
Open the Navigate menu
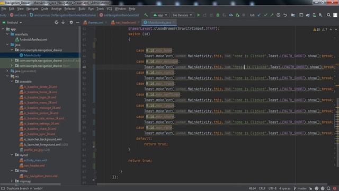(32, 8)
